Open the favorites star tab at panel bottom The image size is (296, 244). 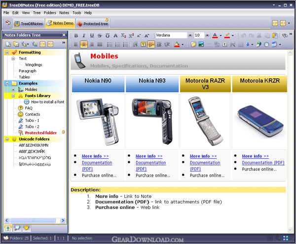coord(26,228)
